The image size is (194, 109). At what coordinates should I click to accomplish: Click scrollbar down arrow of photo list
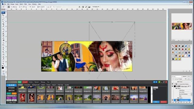[x=152, y=102]
